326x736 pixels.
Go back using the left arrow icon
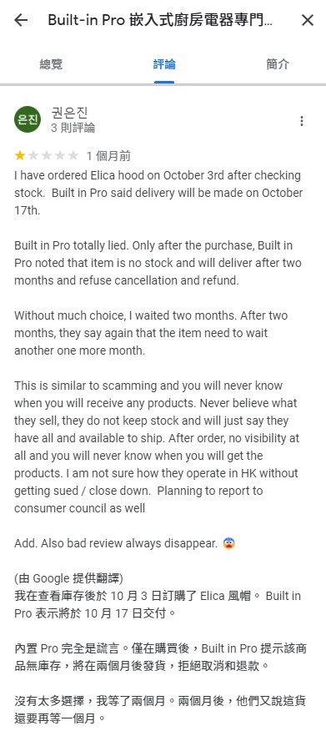coord(21,20)
